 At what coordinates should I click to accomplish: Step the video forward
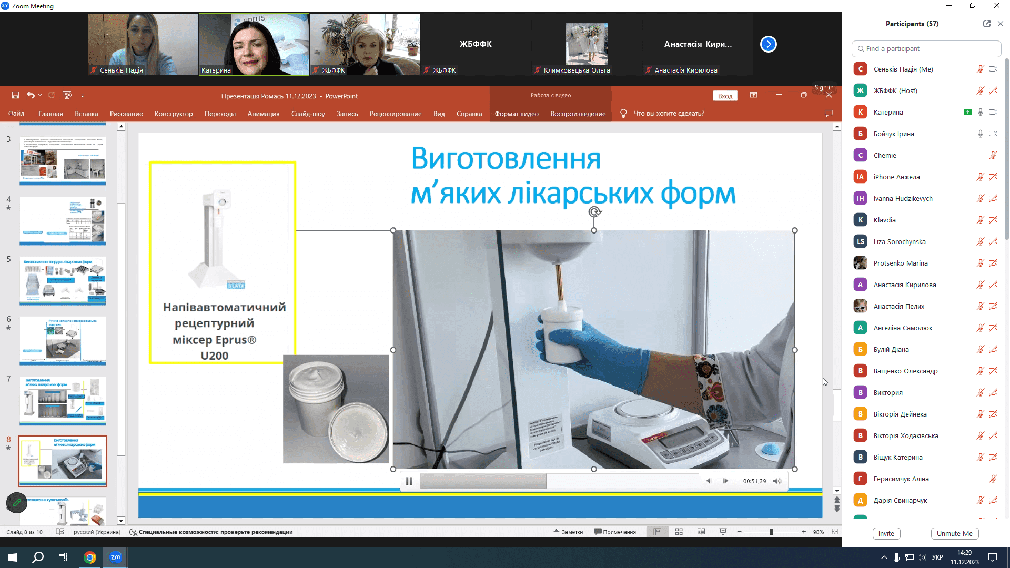725,481
